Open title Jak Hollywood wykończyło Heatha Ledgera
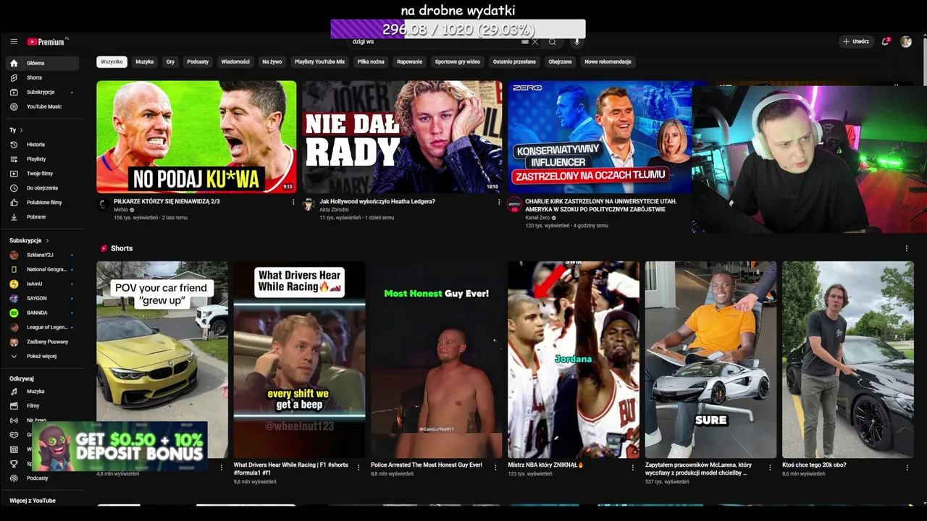The width and height of the screenshot is (927, 521). click(377, 201)
